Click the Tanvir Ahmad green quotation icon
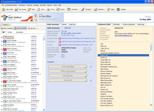 click(x=5, y=85)
